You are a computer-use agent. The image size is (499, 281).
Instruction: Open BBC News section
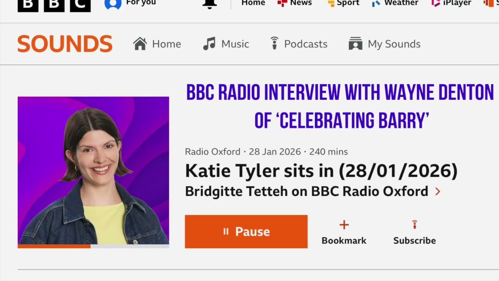[x=301, y=3]
